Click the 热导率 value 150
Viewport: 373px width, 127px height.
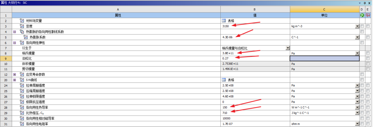pyautogui.click(x=224, y=107)
